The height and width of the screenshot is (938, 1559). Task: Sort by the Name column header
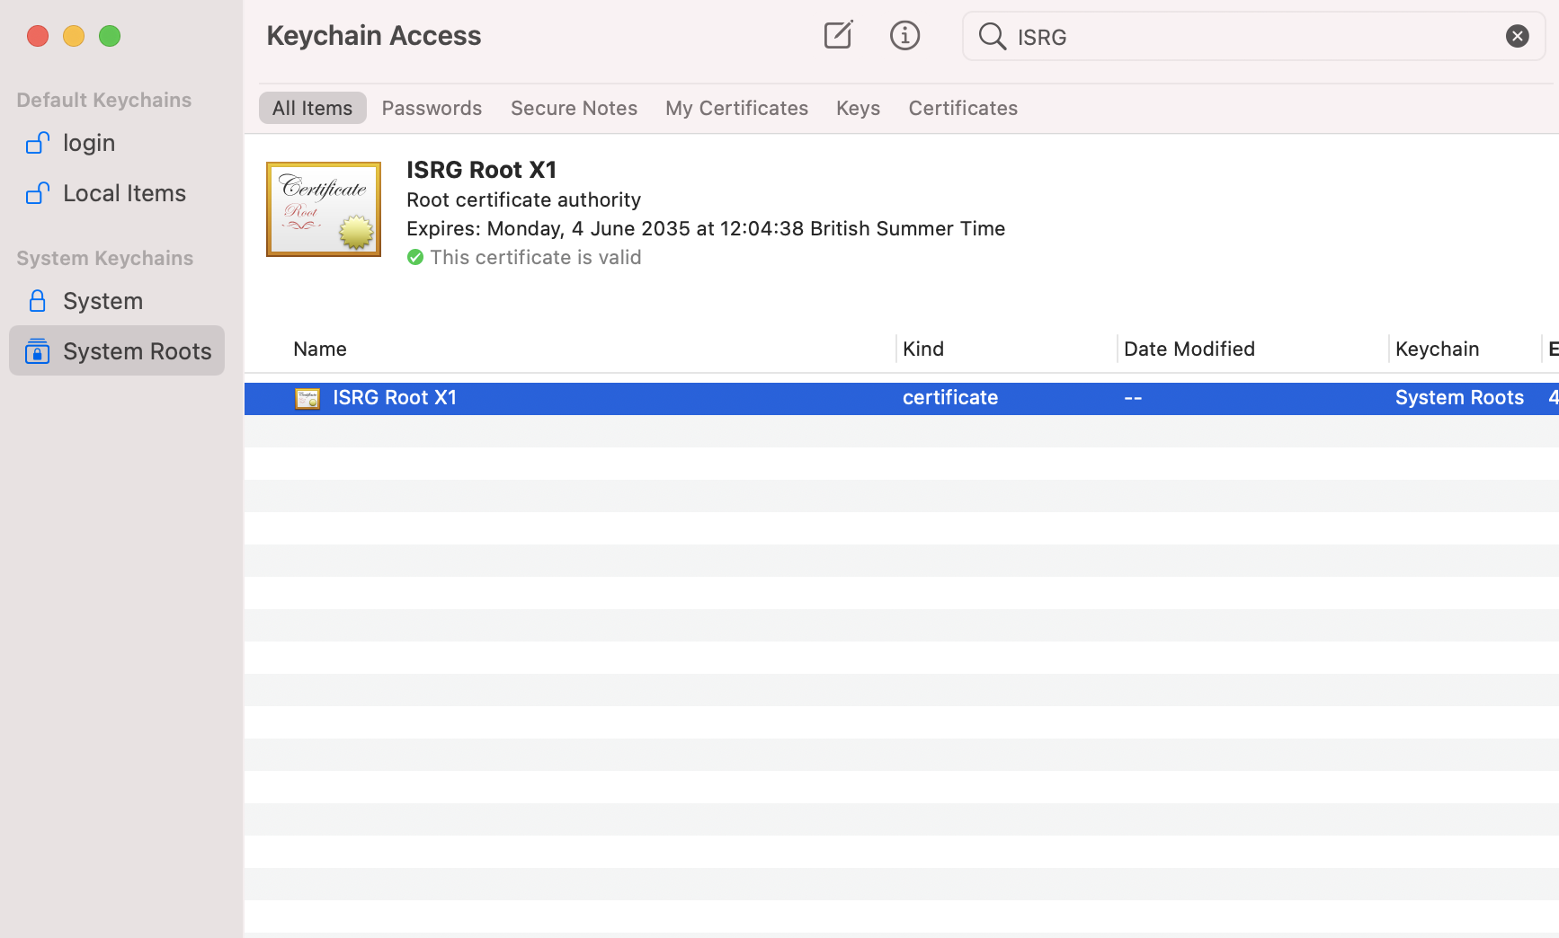click(x=320, y=349)
